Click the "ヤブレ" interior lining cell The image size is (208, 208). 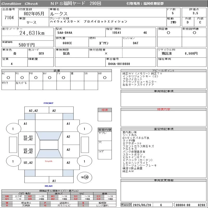tap(105, 136)
